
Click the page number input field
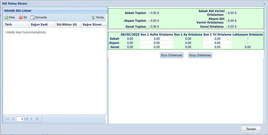[x=20, y=119]
